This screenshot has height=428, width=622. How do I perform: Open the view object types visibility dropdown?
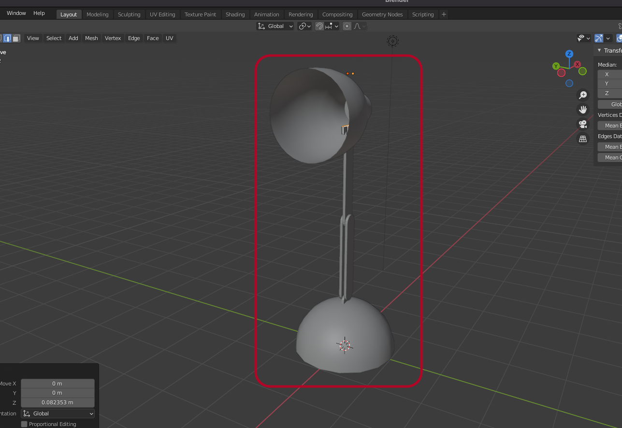[x=584, y=38]
